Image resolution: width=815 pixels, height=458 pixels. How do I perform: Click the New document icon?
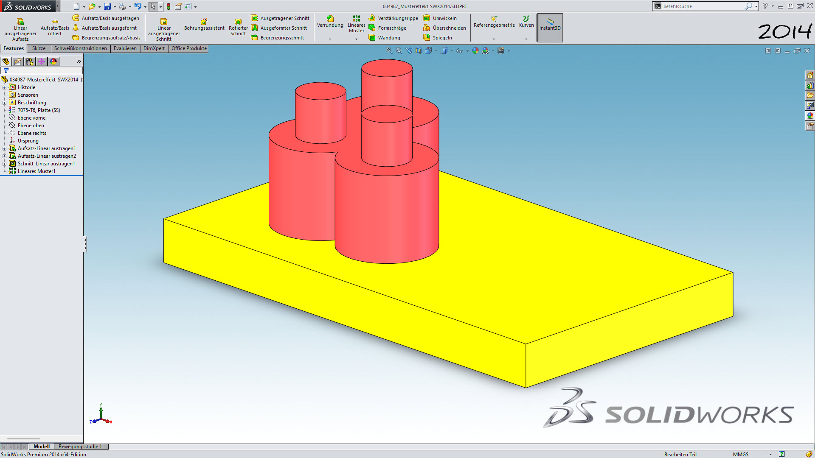[x=76, y=6]
